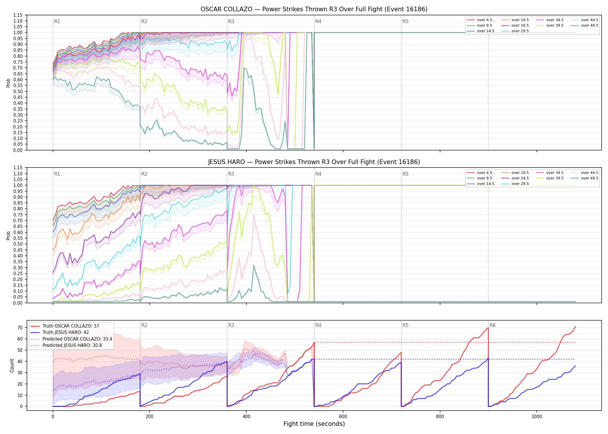
Task: Click the R2 round marker in the Count chart
Action: 144,325
